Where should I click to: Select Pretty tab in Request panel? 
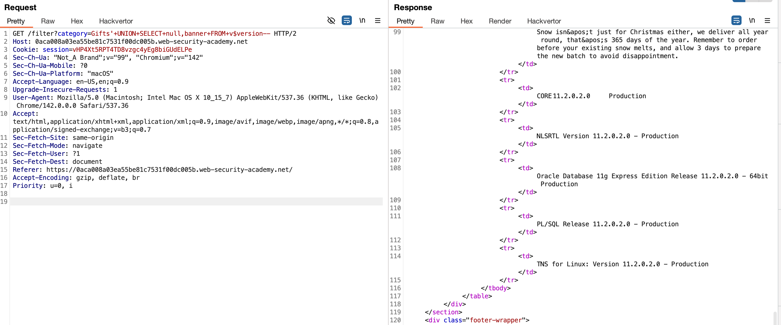(16, 21)
